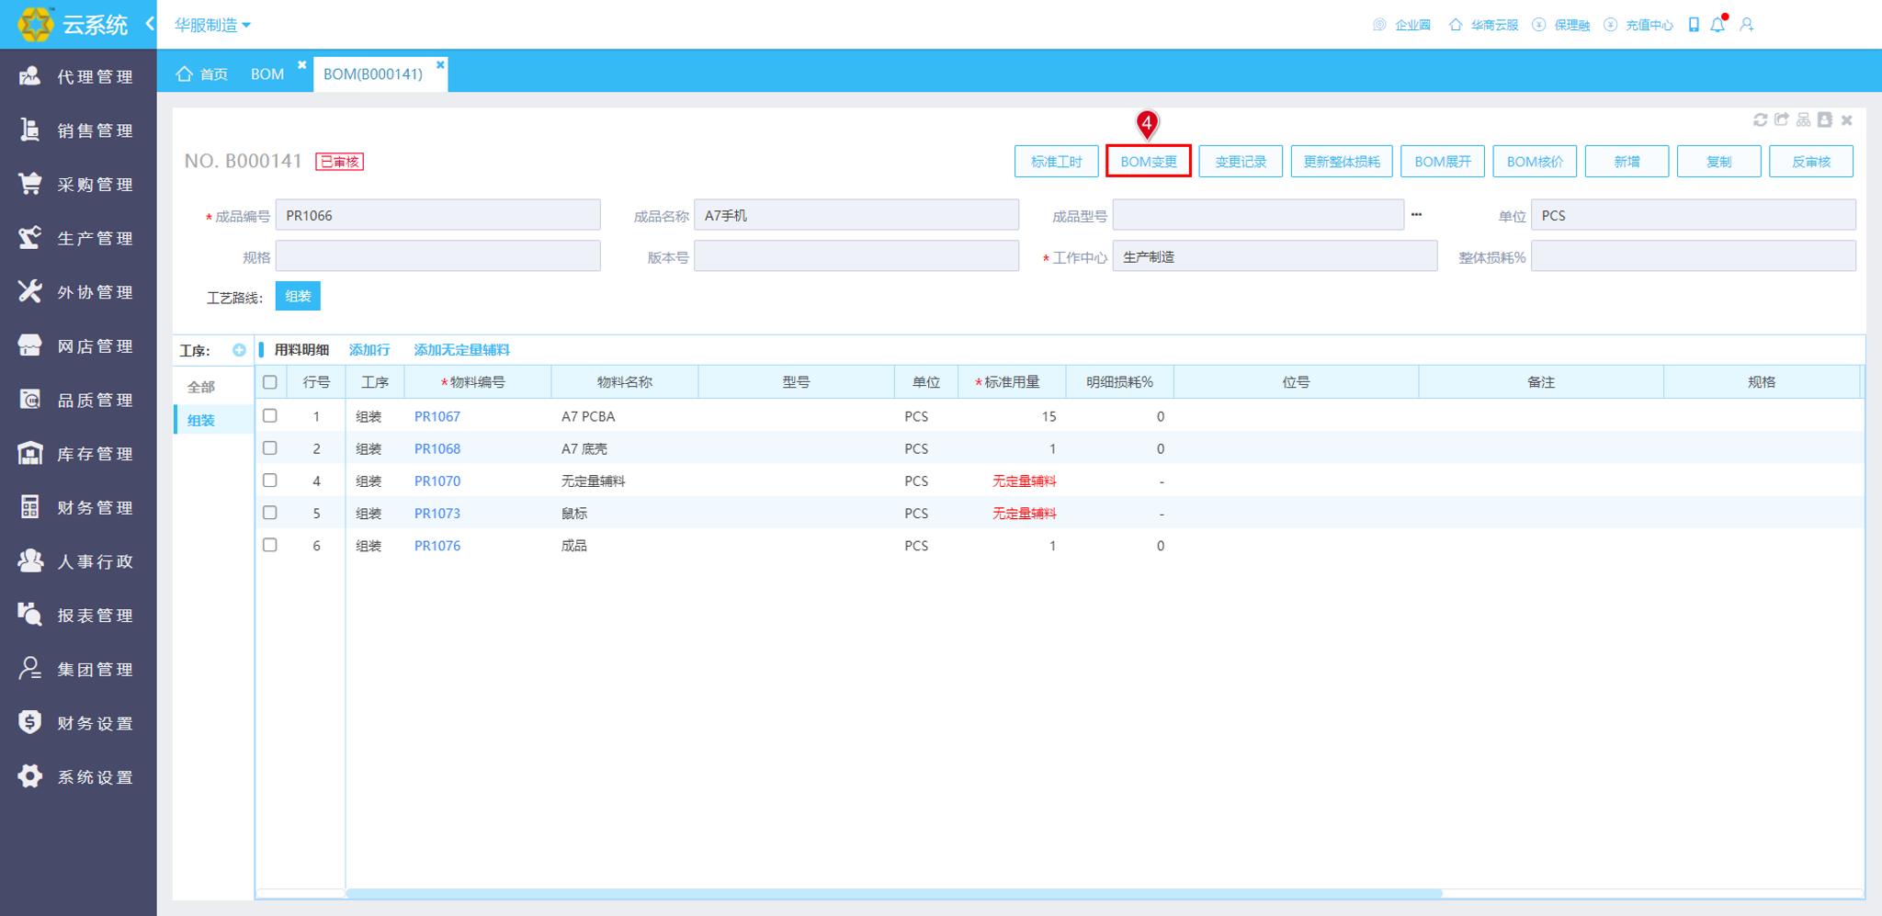Click the 变更记录 button

coord(1241,162)
